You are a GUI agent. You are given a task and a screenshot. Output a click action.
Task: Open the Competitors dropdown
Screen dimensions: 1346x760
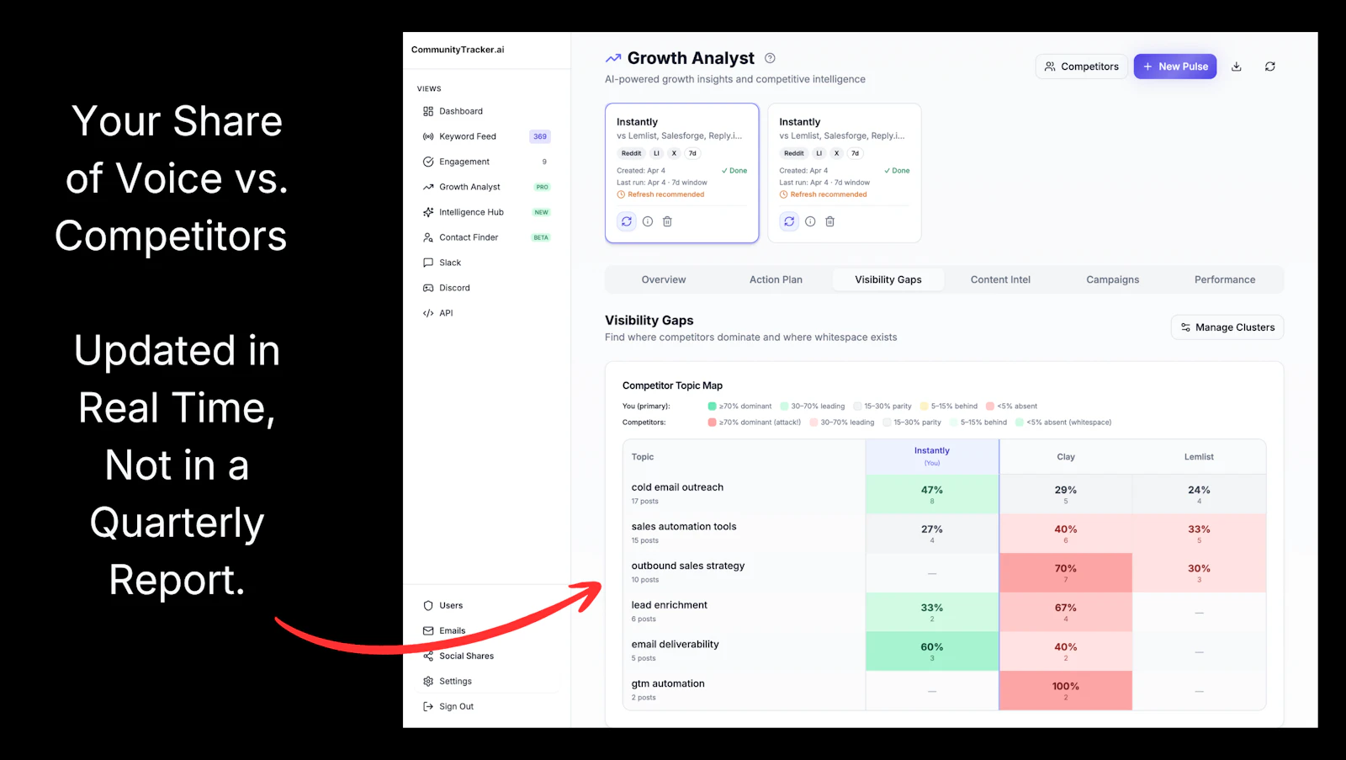1082,66
